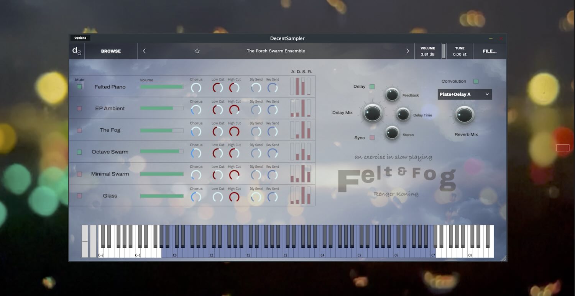Click the EP Ambient ADSR bars
This screenshot has width=575, height=296.
click(301, 108)
